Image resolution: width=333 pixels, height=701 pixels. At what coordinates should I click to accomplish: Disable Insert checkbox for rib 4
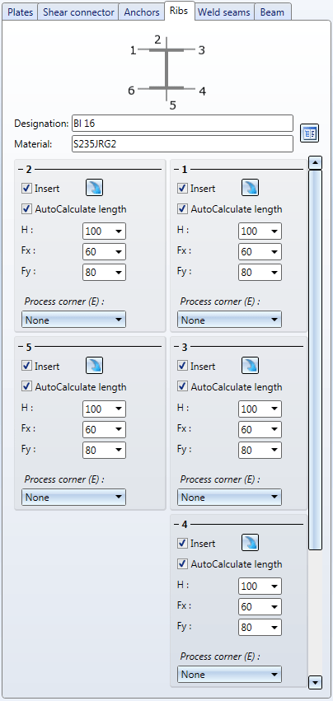pyautogui.click(x=182, y=543)
